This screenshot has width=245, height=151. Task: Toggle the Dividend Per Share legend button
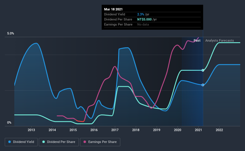(x=59, y=142)
